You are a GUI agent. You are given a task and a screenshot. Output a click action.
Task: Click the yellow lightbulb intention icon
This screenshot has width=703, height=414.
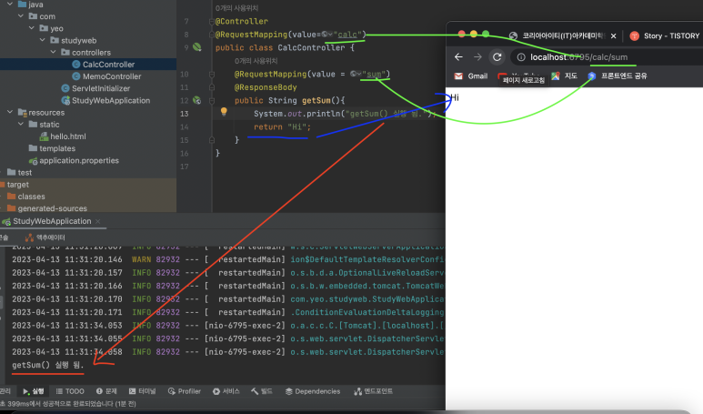(x=224, y=112)
